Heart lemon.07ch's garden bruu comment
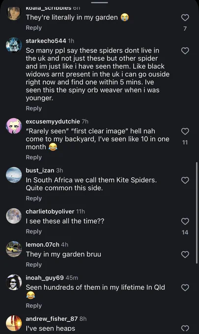The image size is (199, 334). (x=185, y=254)
